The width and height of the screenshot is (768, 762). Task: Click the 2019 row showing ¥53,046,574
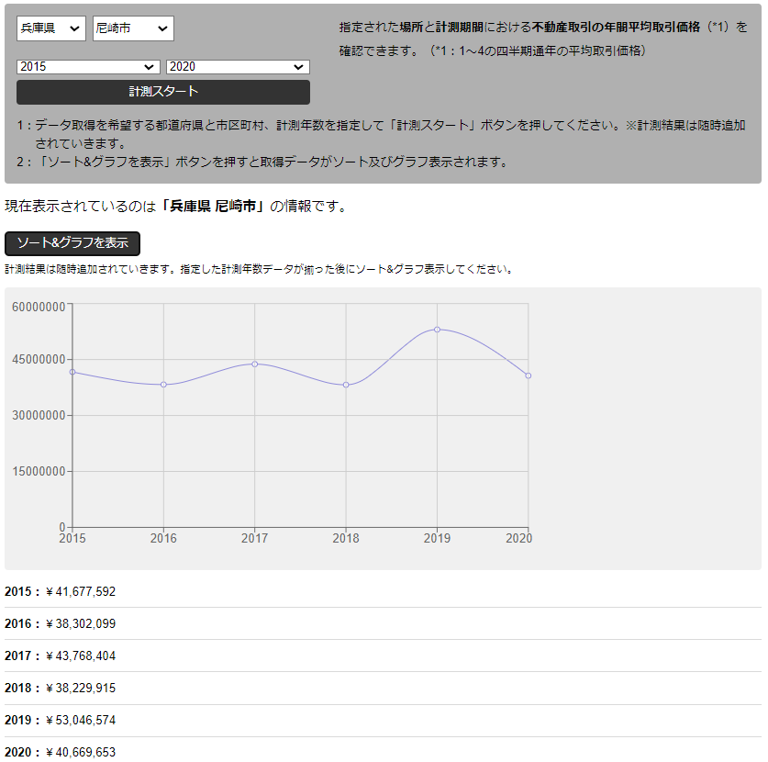point(58,720)
